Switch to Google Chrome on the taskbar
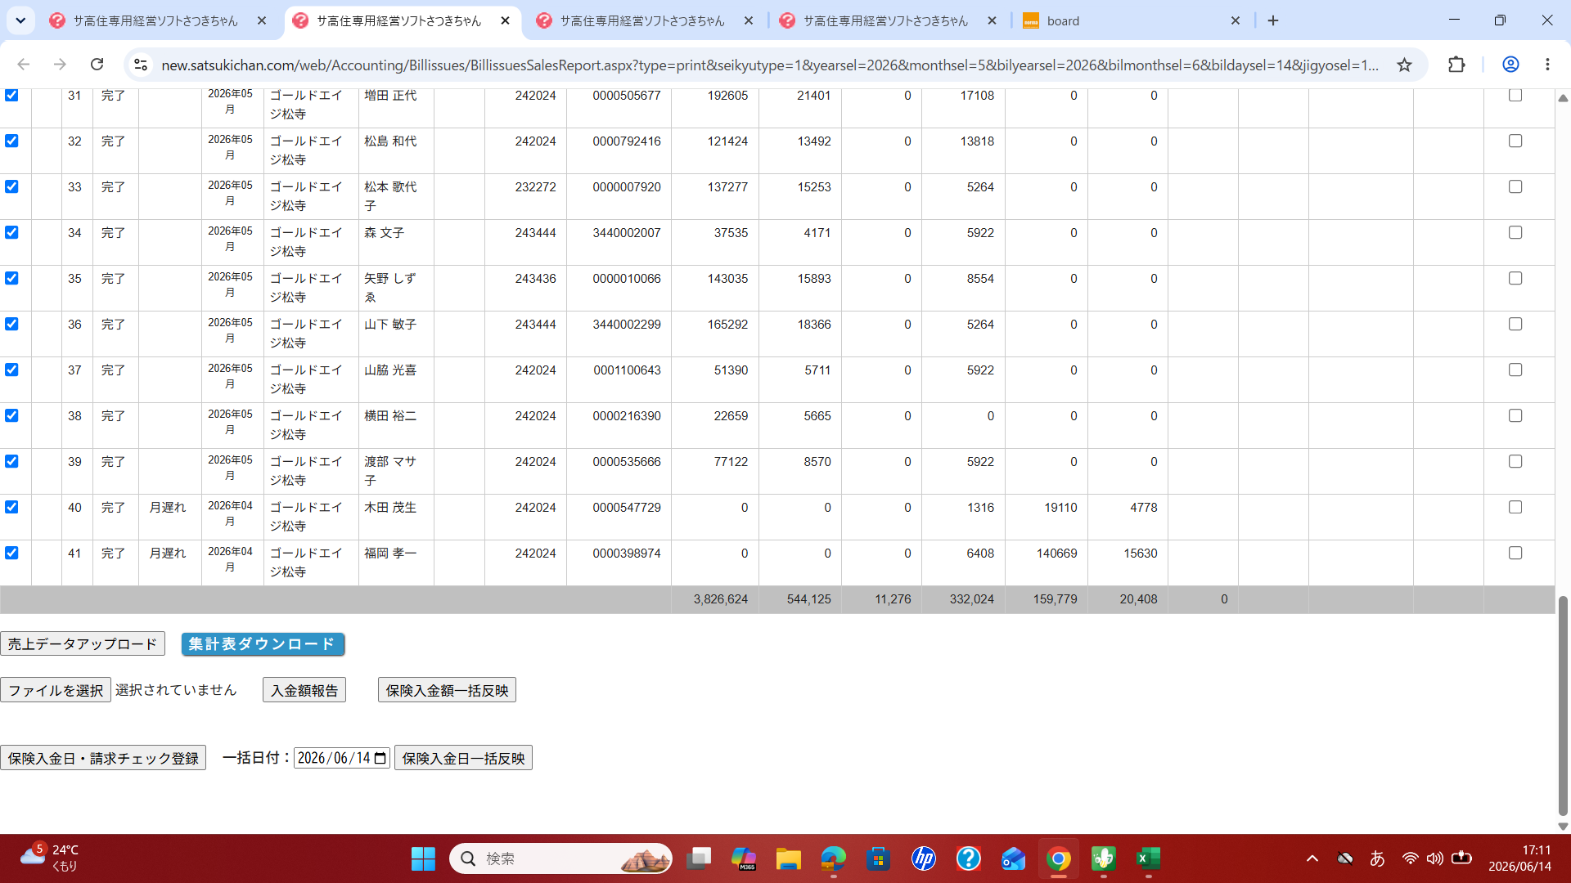This screenshot has height=883, width=1571. (1059, 858)
